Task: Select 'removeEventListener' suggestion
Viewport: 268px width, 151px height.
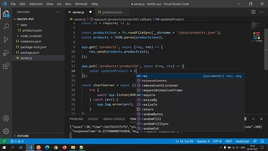Action: 190,86
